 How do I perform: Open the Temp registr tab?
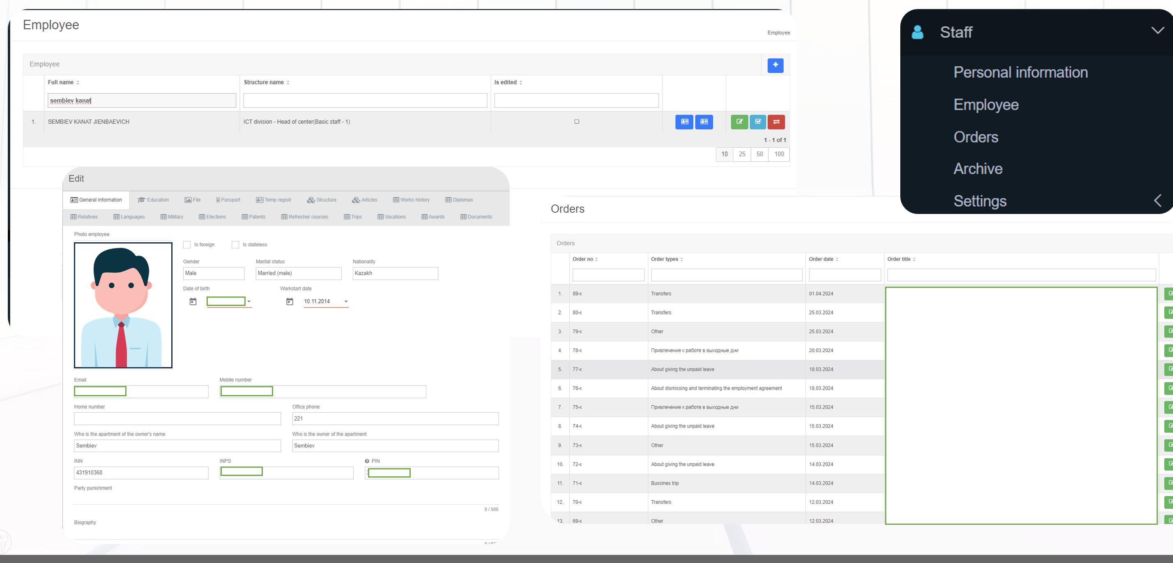pos(274,200)
